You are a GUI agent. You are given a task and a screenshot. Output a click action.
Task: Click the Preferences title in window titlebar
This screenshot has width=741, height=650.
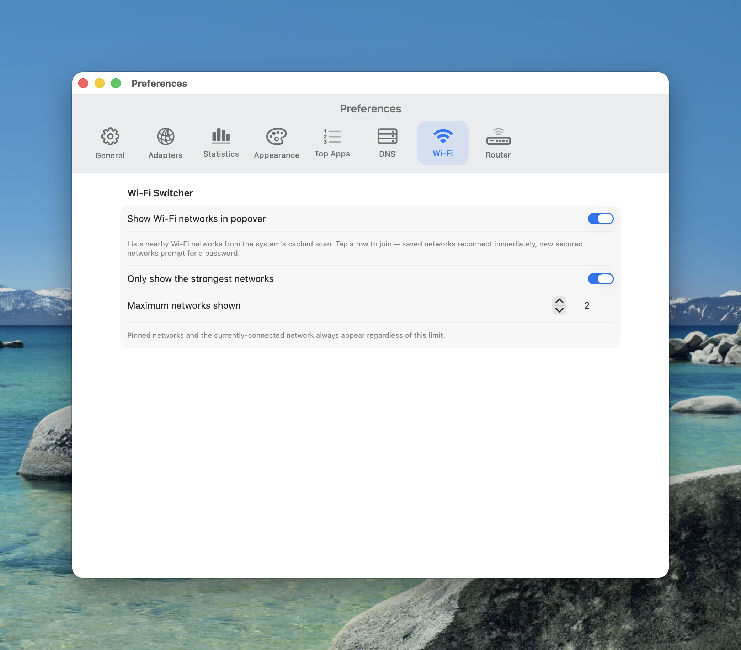point(159,83)
